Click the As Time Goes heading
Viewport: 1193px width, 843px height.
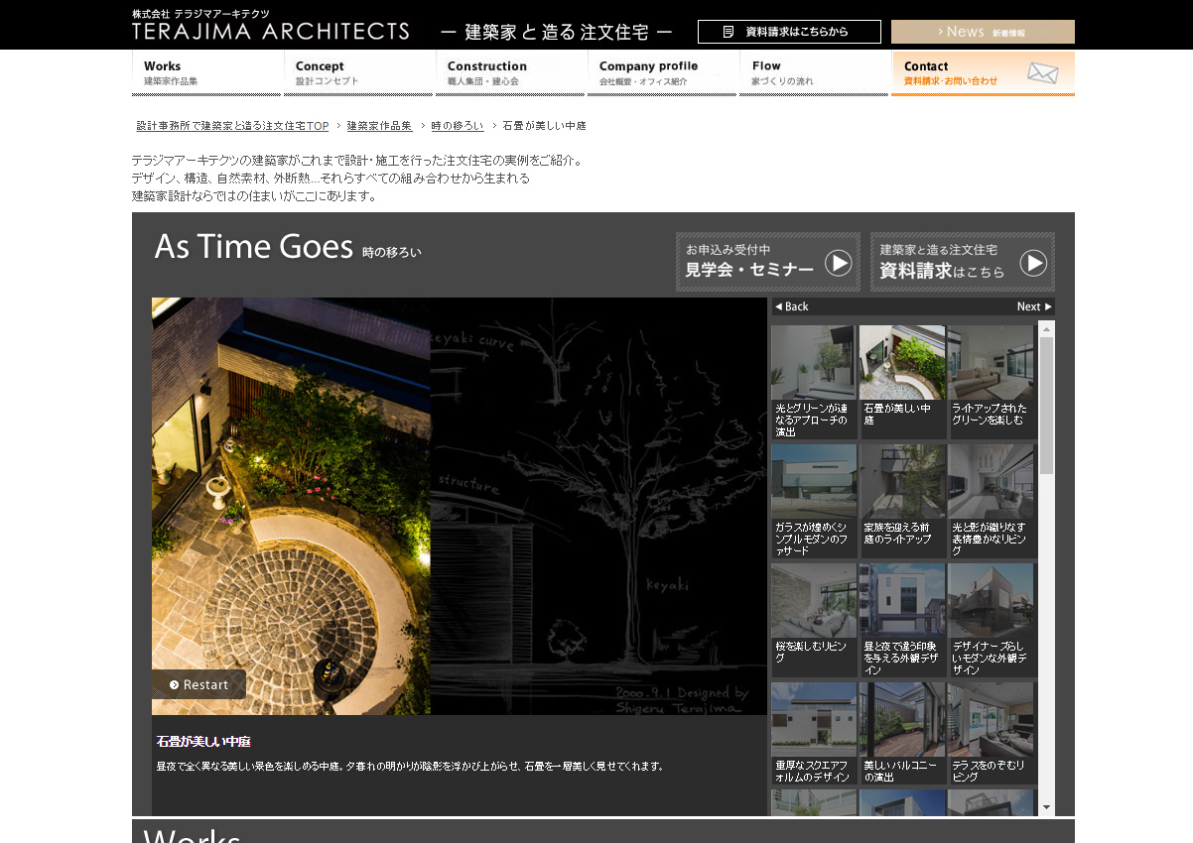coord(254,246)
